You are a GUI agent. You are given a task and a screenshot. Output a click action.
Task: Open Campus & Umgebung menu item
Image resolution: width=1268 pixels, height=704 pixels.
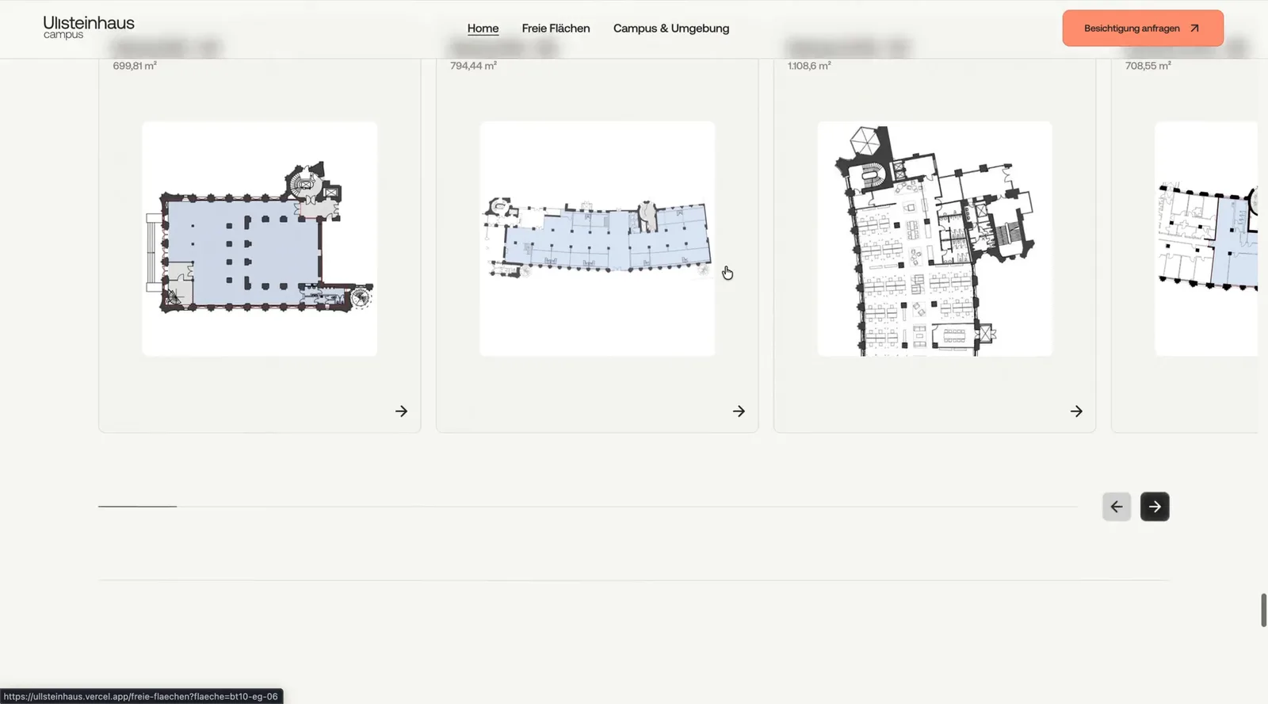[x=671, y=29]
